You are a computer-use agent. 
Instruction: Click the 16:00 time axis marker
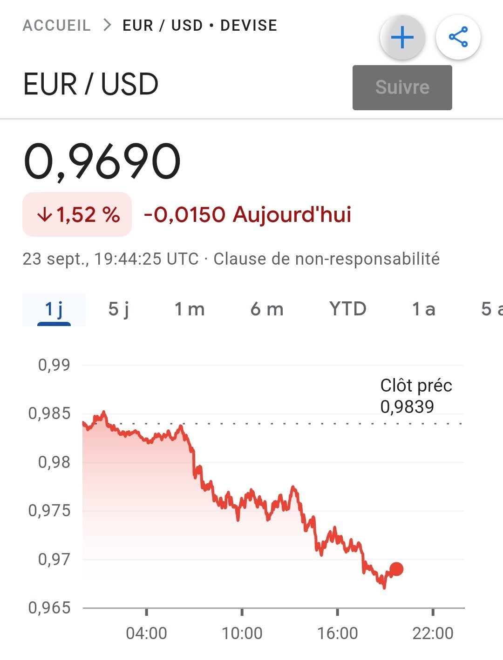point(338,633)
